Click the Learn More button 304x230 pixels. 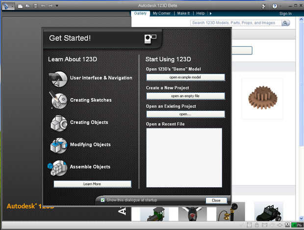click(x=92, y=184)
